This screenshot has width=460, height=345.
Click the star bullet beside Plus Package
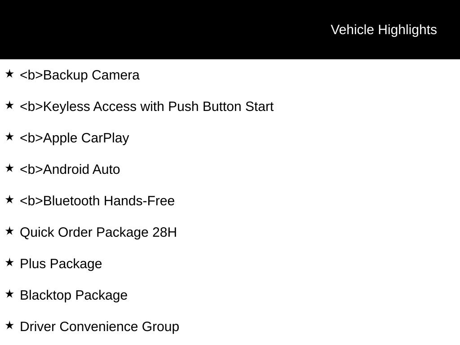coord(9,262)
